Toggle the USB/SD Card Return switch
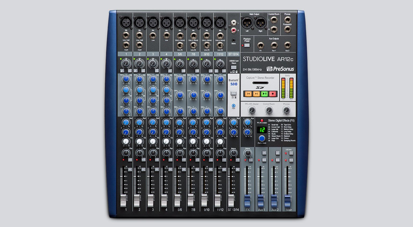The width and height of the screenshot is (413, 227). 234,68
